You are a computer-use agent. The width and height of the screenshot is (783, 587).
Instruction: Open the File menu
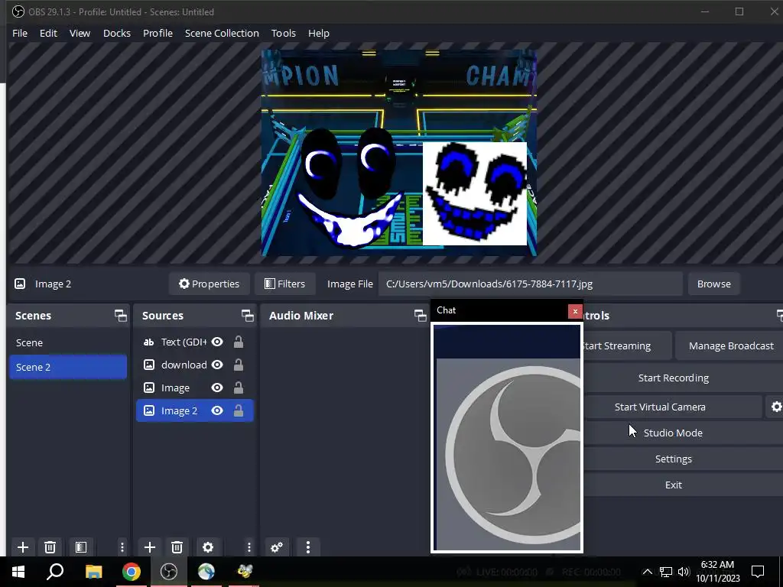[x=20, y=33]
